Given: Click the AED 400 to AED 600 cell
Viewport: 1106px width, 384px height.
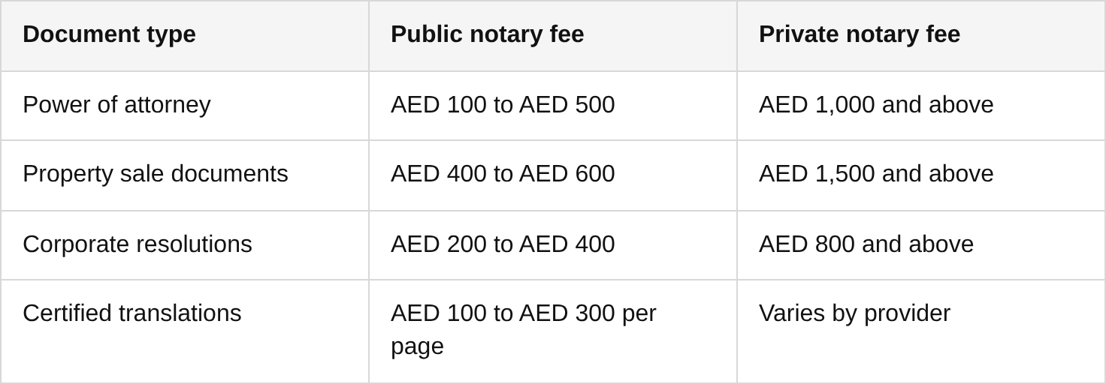Looking at the screenshot, I should (502, 174).
